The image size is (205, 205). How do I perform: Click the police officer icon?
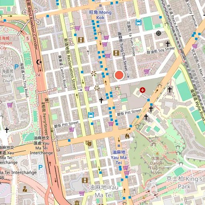pos(25,189)
